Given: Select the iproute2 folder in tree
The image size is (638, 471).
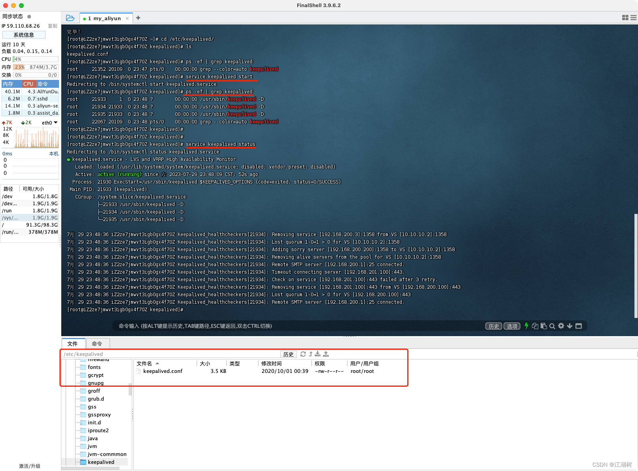Looking at the screenshot, I should pos(98,430).
